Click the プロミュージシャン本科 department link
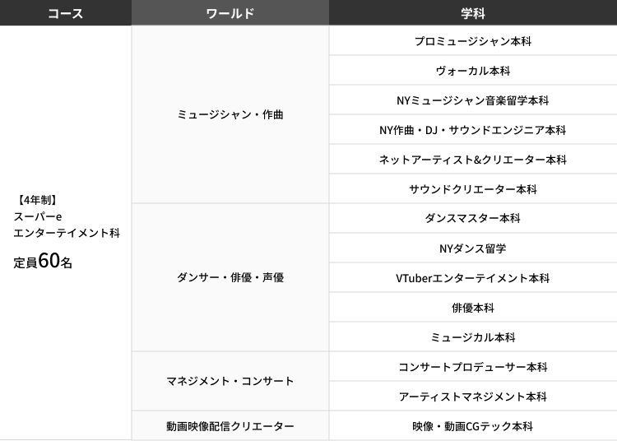617x441 pixels. (473, 41)
